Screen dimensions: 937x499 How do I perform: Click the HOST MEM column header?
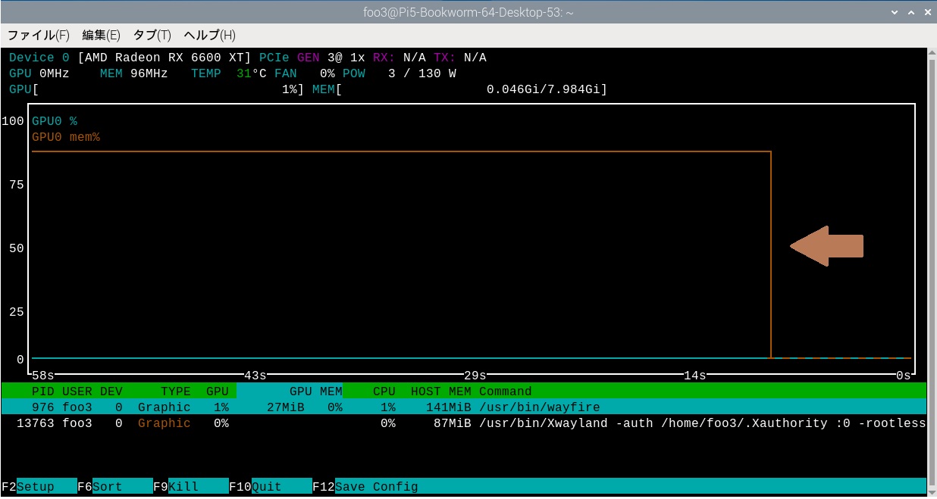tap(440, 391)
